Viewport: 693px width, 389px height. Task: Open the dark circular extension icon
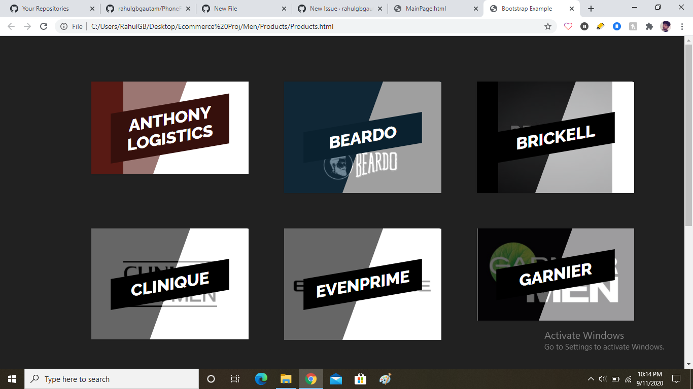pyautogui.click(x=584, y=26)
